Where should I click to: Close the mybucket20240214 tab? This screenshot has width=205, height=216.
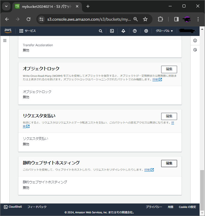pyautogui.click(x=77, y=6)
